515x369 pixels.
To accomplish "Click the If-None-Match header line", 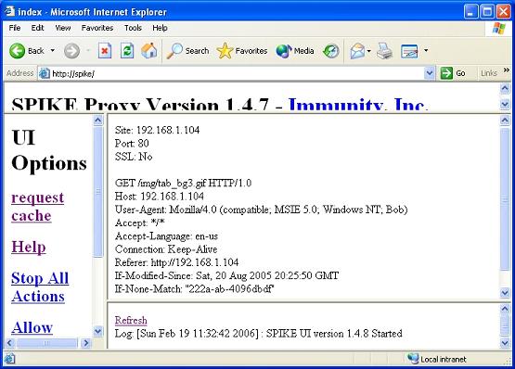I will tap(195, 289).
